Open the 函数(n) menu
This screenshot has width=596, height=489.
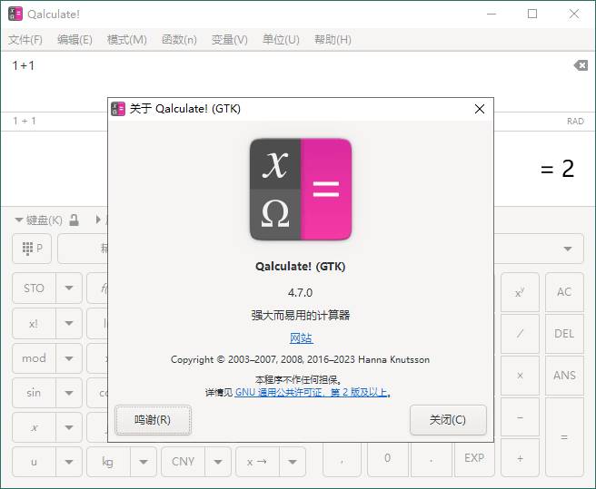tap(179, 40)
